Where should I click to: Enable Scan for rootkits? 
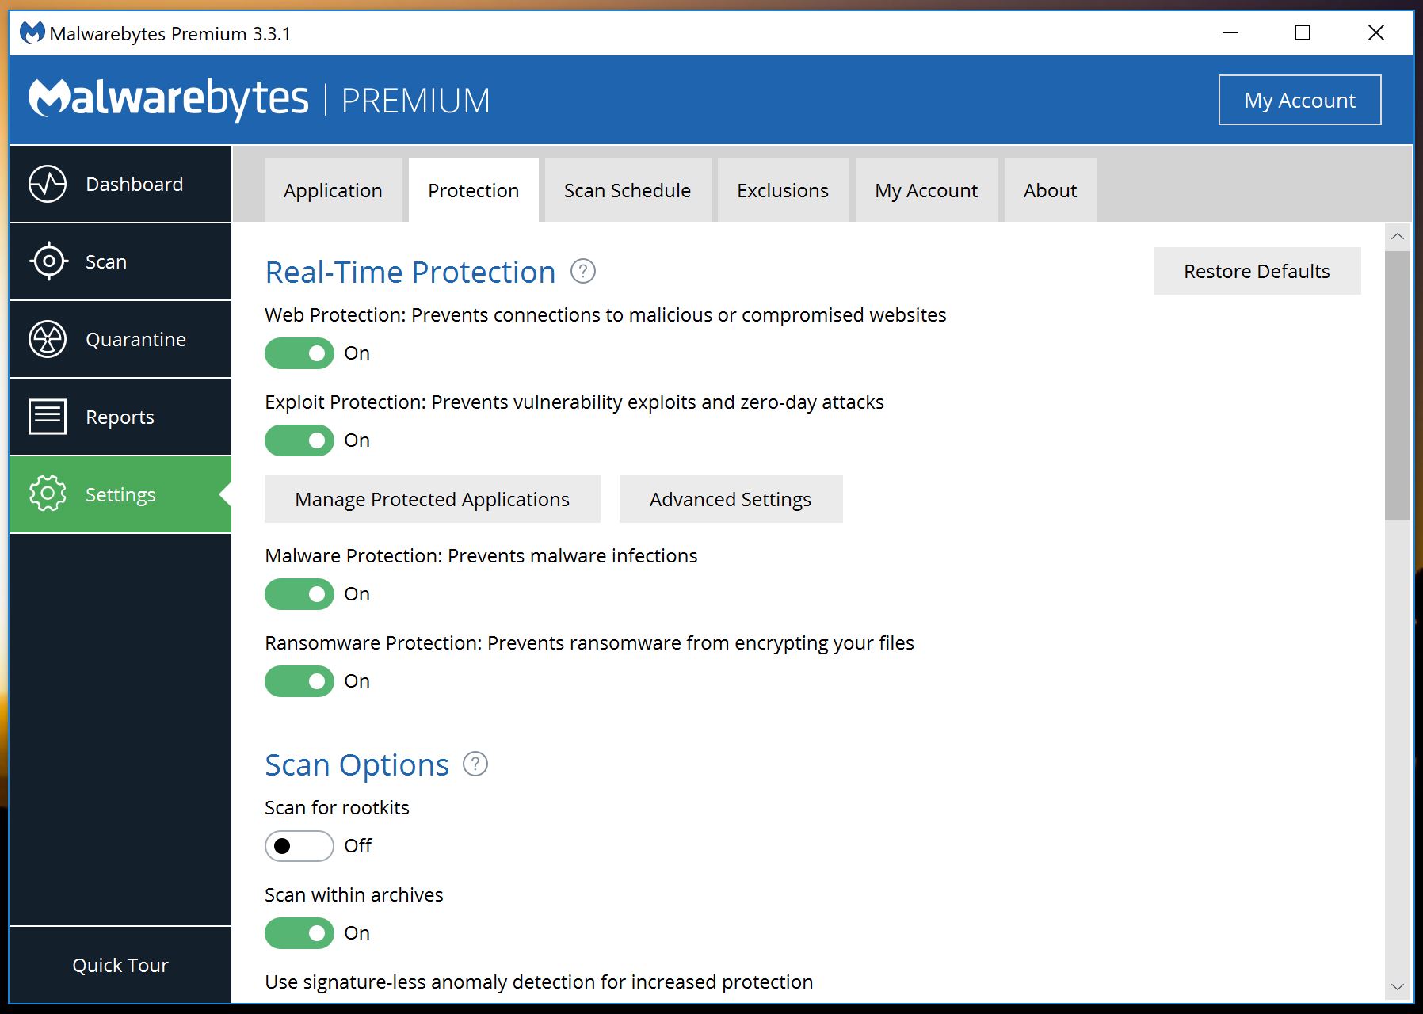(x=299, y=846)
